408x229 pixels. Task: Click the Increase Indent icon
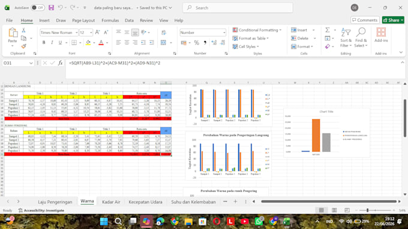[x=152, y=42]
